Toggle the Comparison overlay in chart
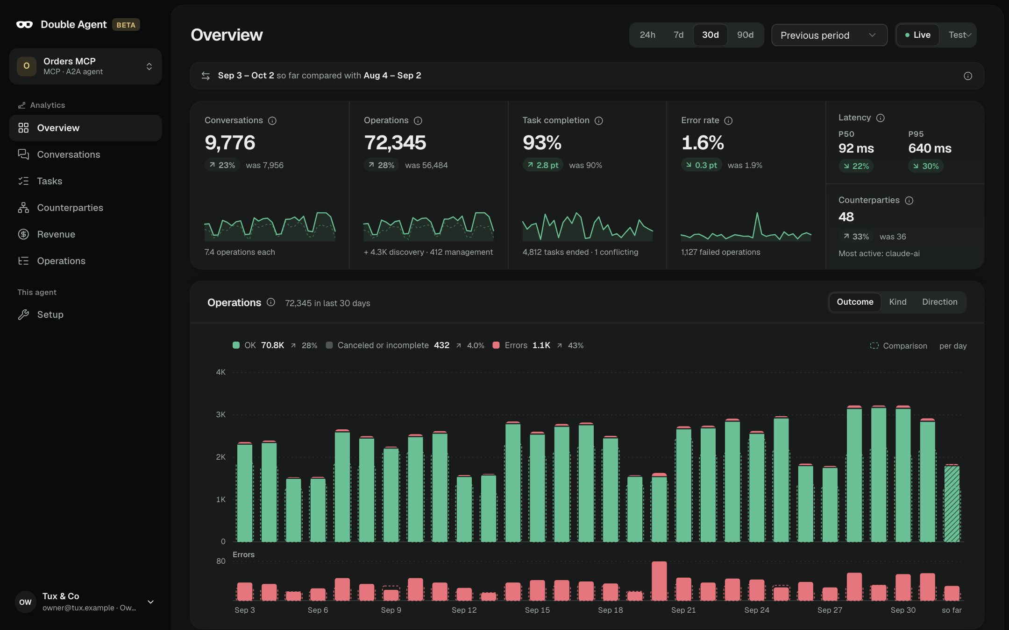 coord(898,346)
